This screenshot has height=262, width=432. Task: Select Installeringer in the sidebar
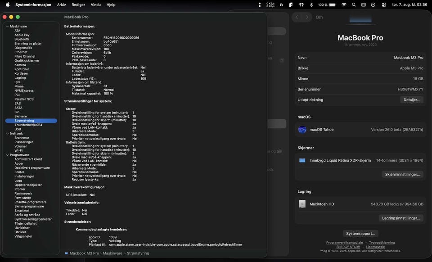tap(24, 176)
